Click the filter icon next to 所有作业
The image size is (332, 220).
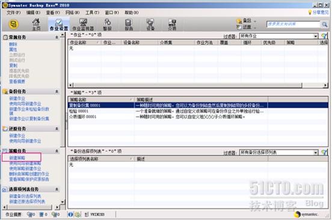pos(324,35)
